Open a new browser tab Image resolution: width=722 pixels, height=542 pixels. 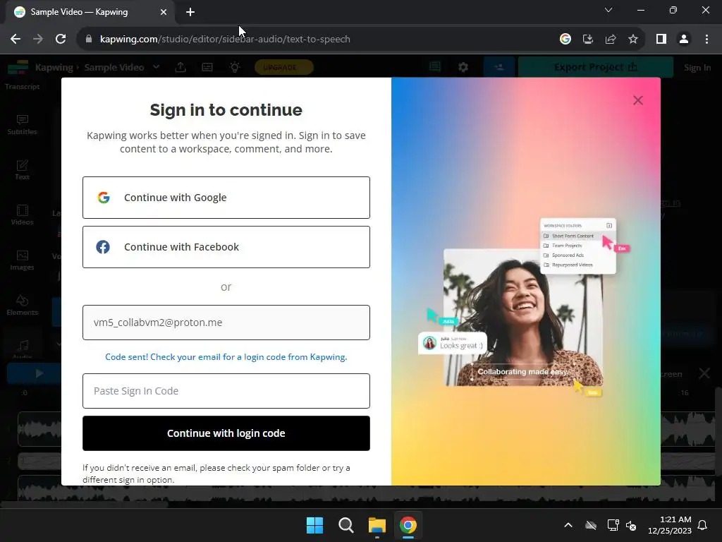click(190, 12)
